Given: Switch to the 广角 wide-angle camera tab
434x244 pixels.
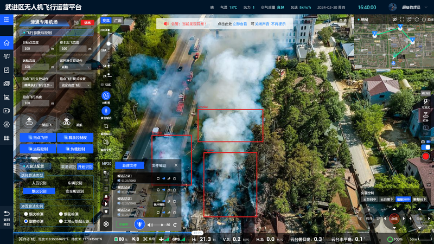Looking at the screenshot, I should pyautogui.click(x=118, y=21).
